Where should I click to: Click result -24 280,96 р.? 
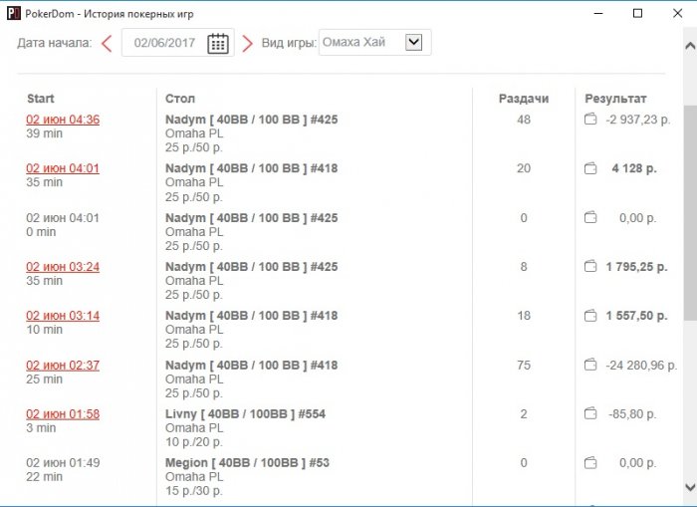(641, 366)
